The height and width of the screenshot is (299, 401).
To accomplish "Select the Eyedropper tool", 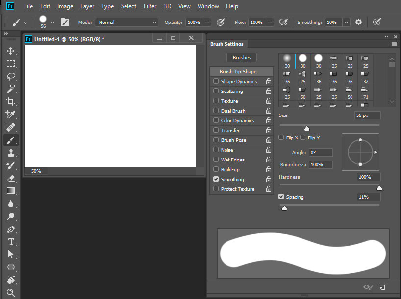I will pos(10,115).
